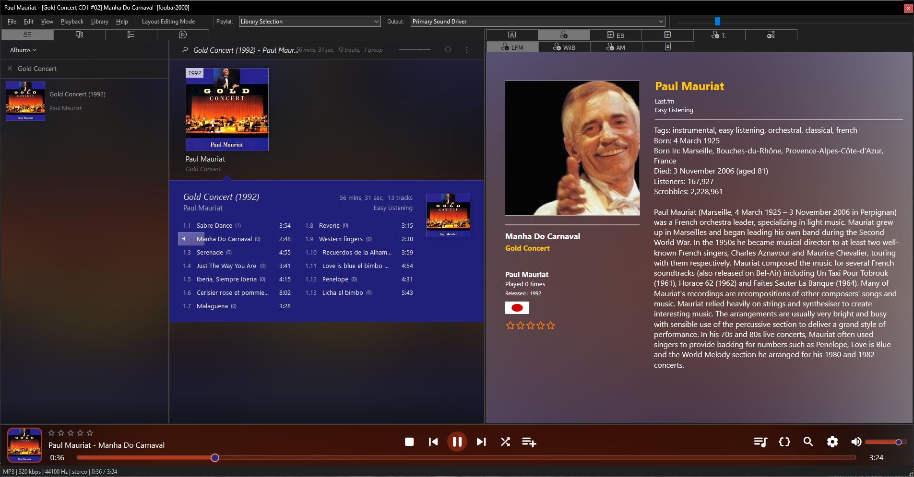Click the seek bar position handle
This screenshot has height=477, width=914.
click(x=215, y=458)
